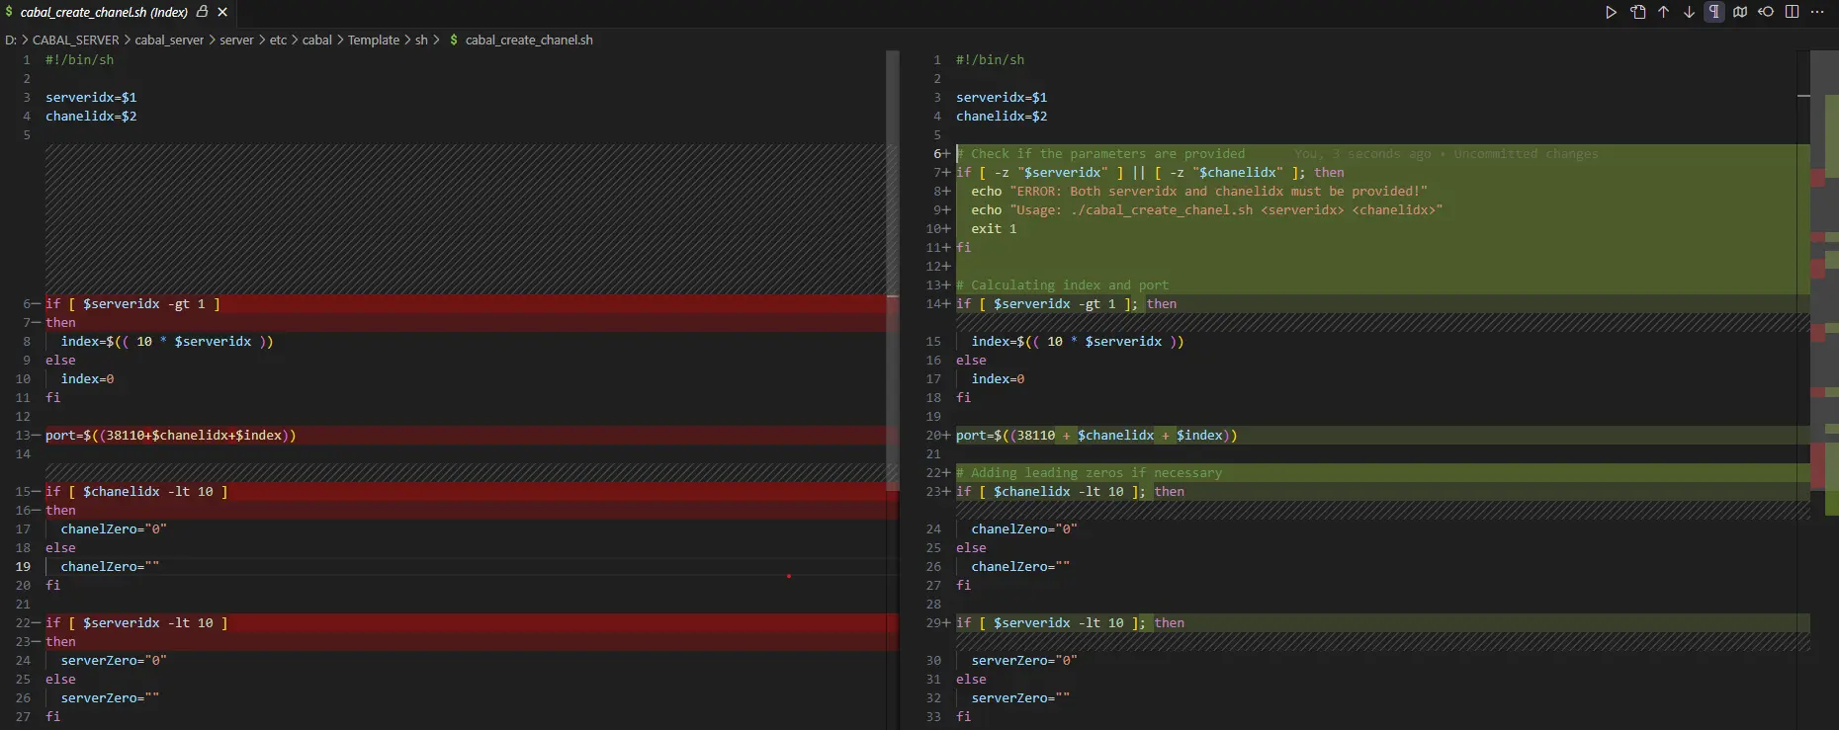Click the 'if [ -z "$serveridx" ]' line
Viewport: 1839px width, 730px height.
pyautogui.click(x=1150, y=173)
